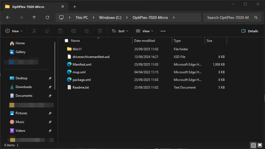The width and height of the screenshot is (265, 149).
Task: Tick the select-all checkbox beside Name header
Action: [66, 41]
